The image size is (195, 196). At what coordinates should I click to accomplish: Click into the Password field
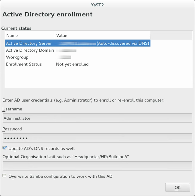click(97, 138)
